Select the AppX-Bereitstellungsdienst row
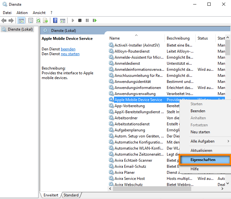Image resolution: width=231 pixels, height=199 pixels. click(x=144, y=112)
